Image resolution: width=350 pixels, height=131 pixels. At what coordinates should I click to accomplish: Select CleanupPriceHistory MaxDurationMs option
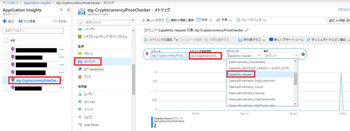[260, 99]
